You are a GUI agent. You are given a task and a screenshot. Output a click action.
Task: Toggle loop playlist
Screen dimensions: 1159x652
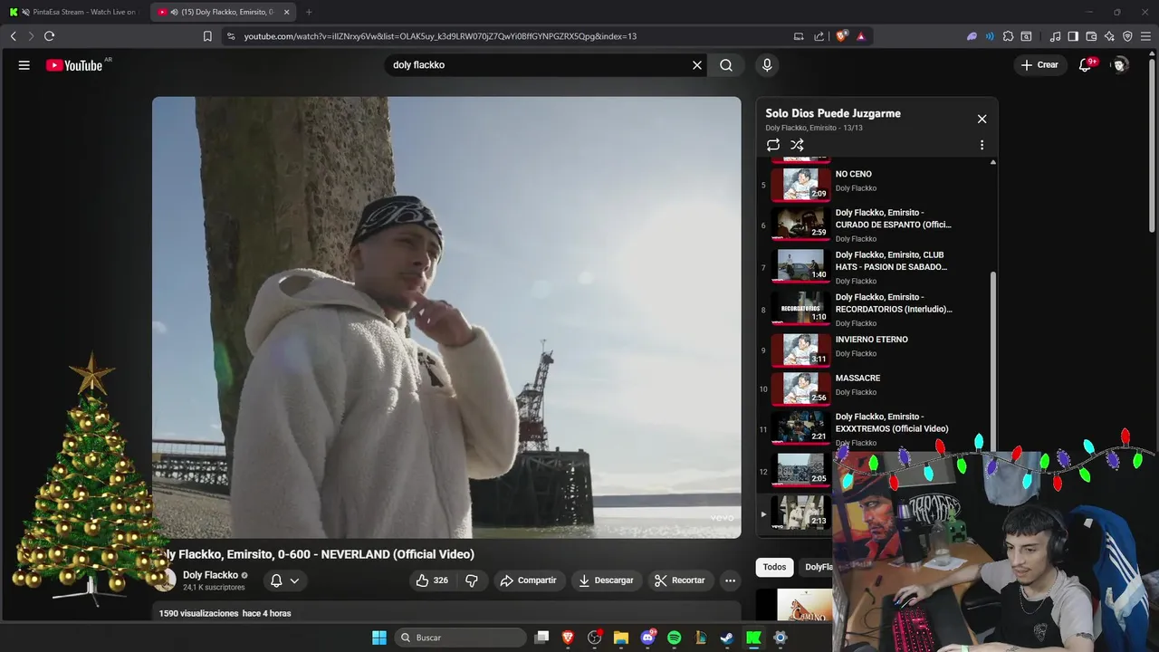pos(772,145)
